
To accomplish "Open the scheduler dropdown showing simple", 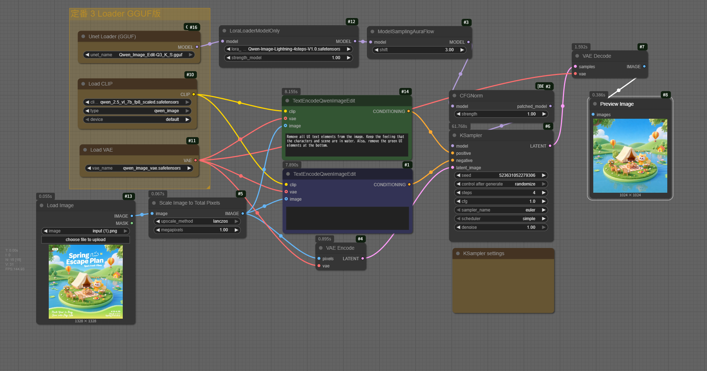I will tap(501, 219).
